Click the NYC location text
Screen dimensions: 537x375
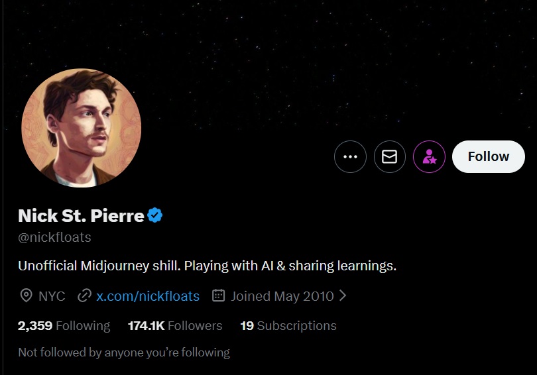tap(52, 296)
